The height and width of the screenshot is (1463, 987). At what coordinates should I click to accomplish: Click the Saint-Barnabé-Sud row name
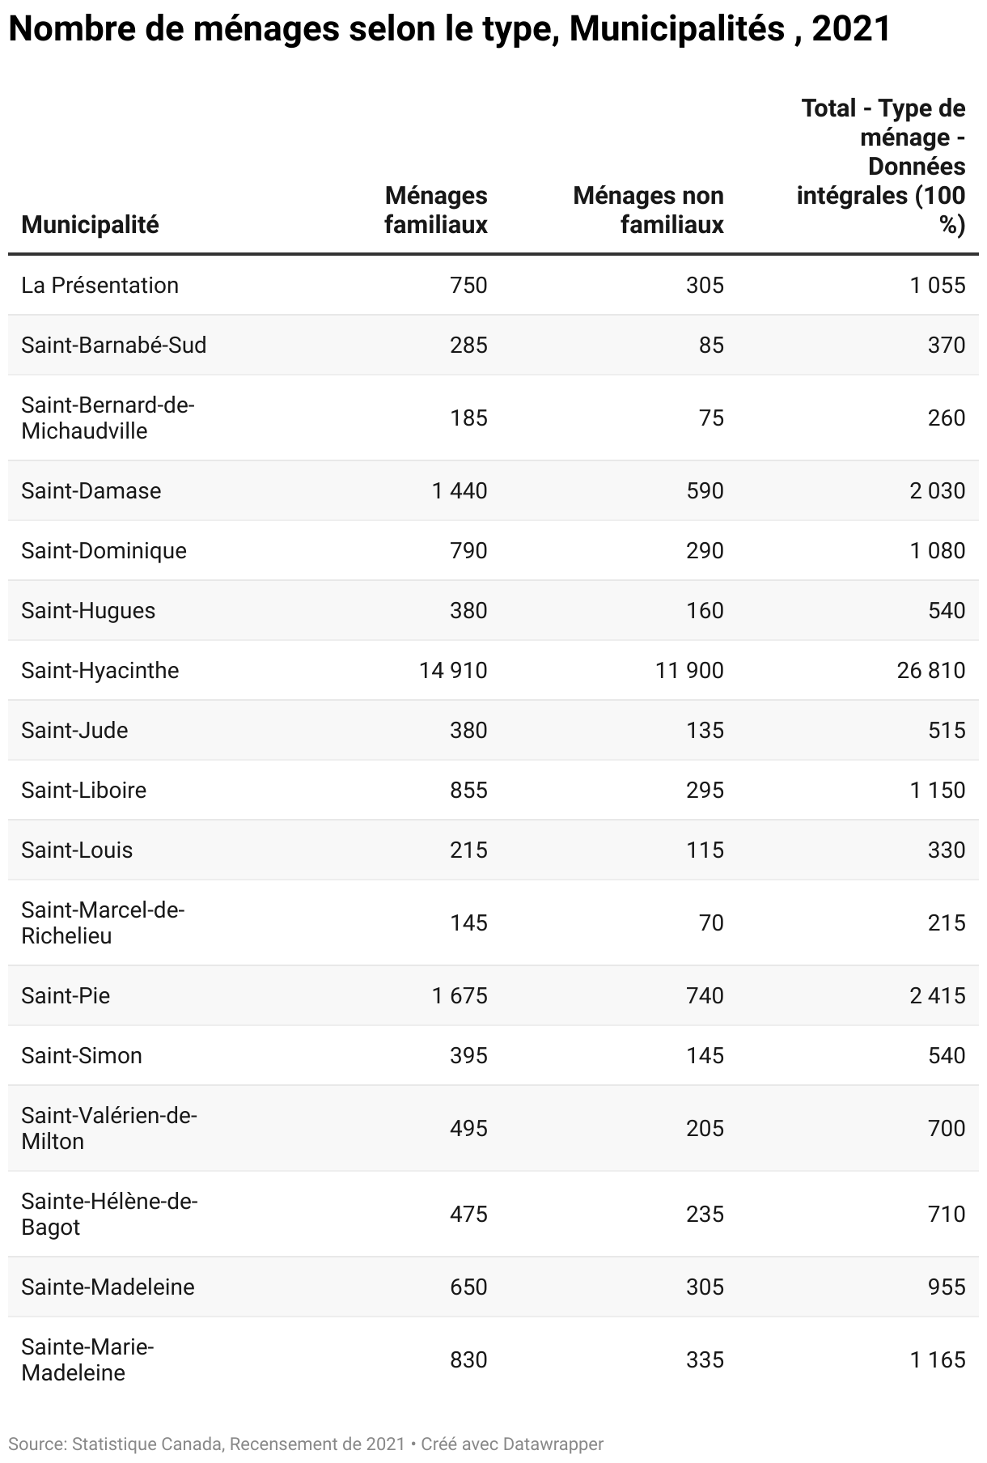tap(114, 345)
